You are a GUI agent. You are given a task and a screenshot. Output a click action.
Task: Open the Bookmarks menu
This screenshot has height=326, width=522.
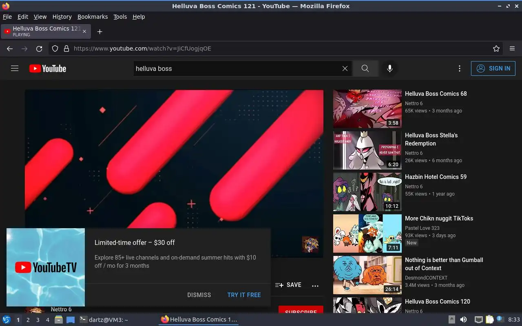click(93, 17)
